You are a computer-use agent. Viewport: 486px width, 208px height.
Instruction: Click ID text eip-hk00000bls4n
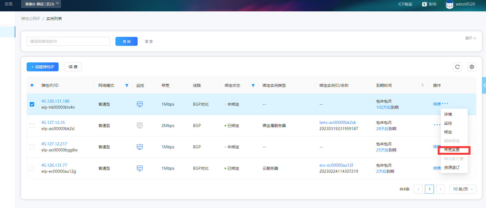click(58, 107)
